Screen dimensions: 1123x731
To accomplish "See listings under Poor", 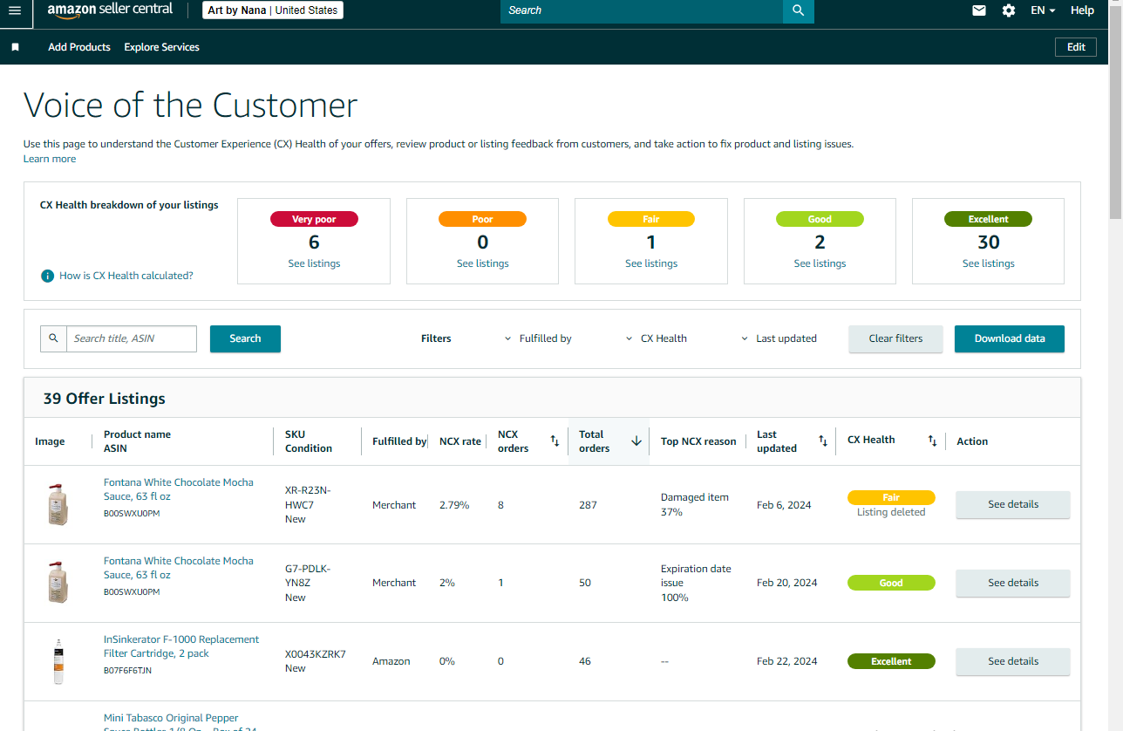I will click(483, 263).
